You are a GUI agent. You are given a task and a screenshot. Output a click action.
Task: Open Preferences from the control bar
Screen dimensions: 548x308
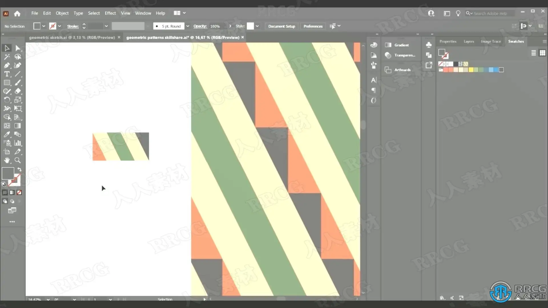click(313, 26)
